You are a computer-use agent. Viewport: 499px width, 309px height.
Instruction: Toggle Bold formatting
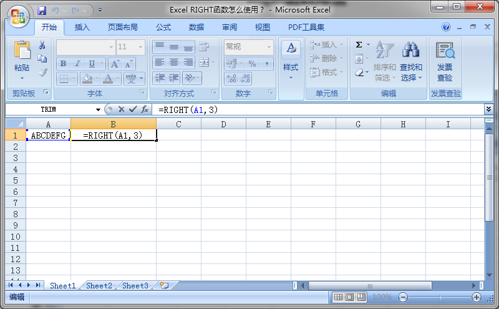tap(64, 64)
